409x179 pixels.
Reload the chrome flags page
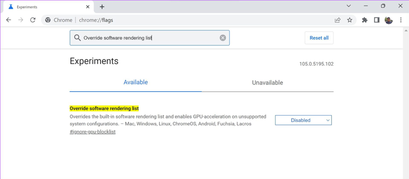pyautogui.click(x=33, y=20)
